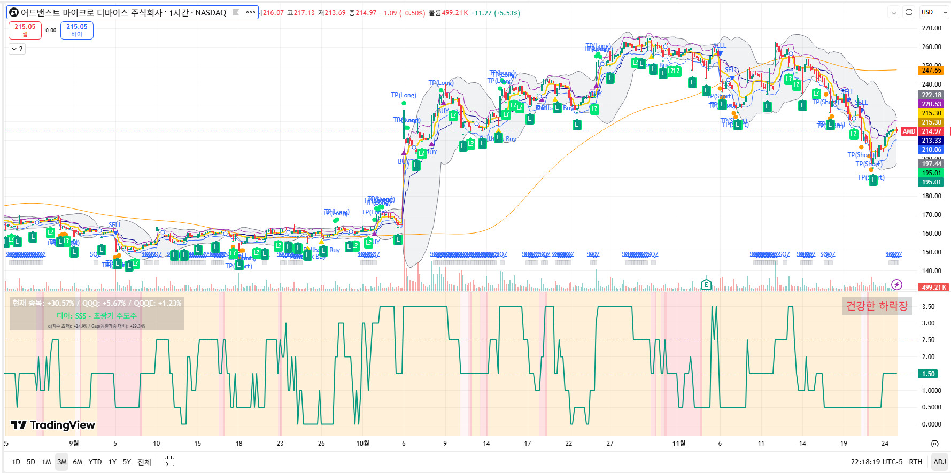
Task: Select the YTD time range
Action: click(x=95, y=462)
